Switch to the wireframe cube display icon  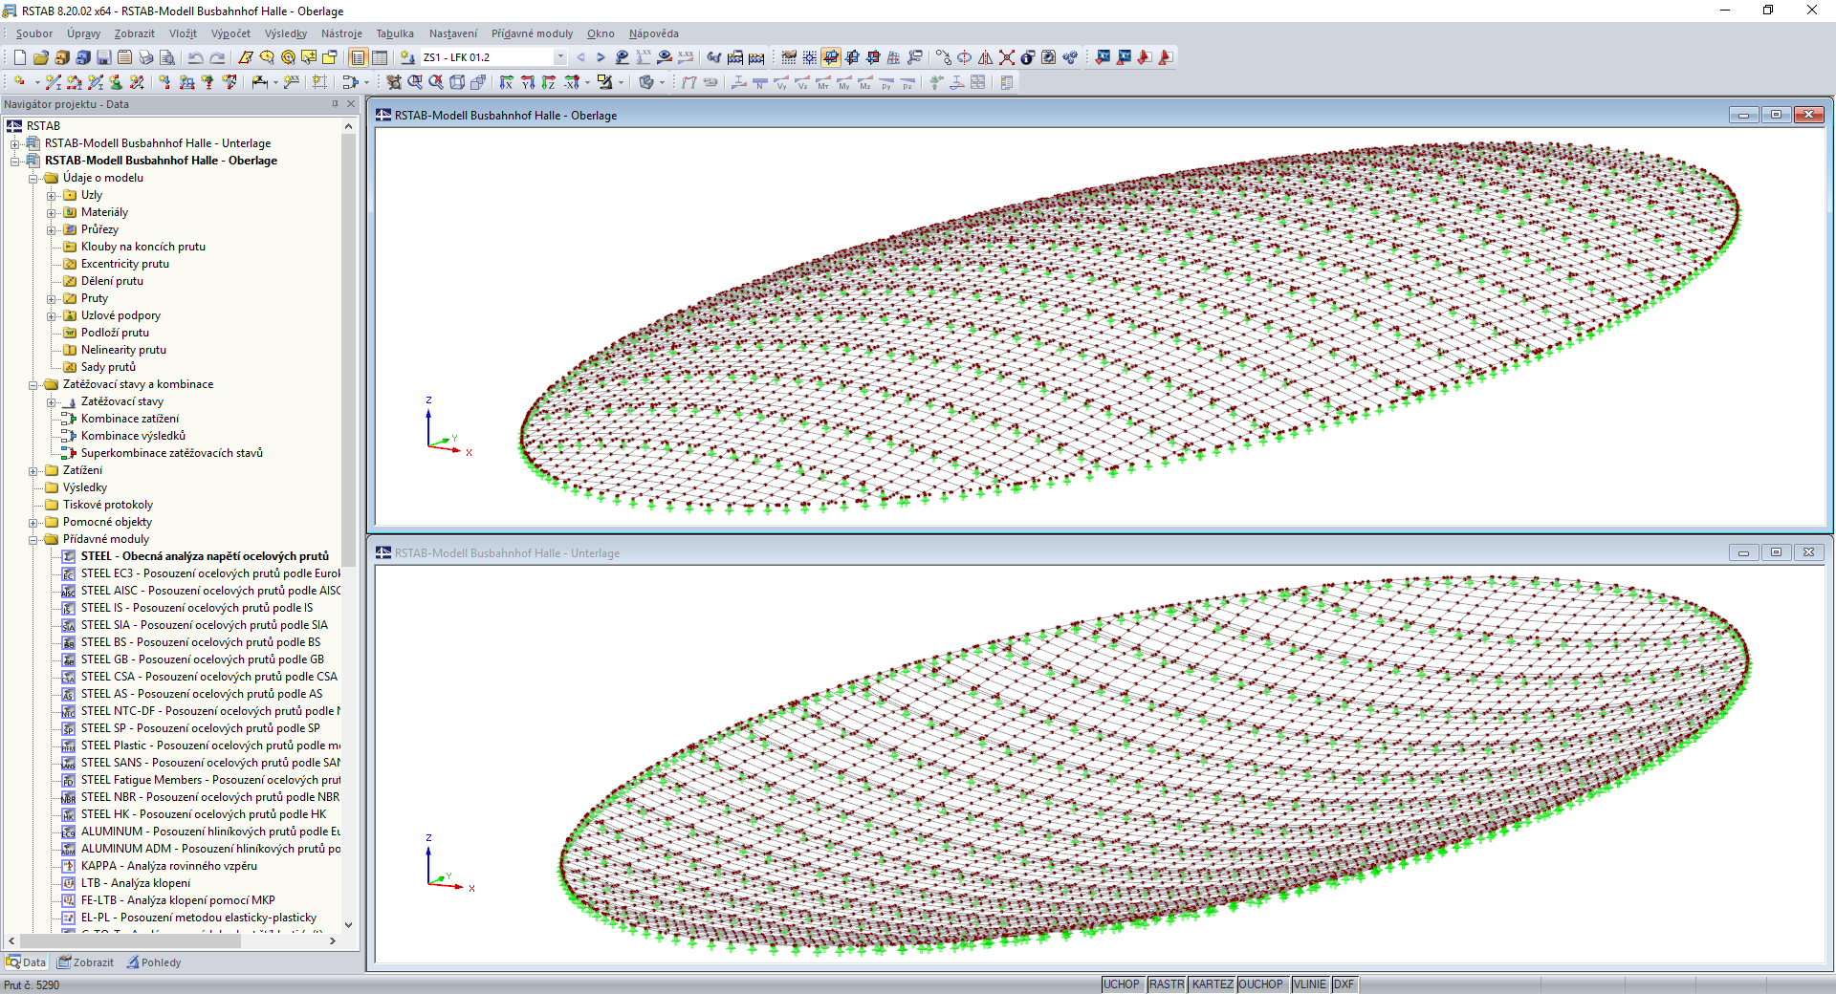[x=457, y=82]
